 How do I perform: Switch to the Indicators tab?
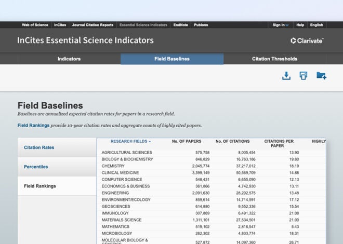coord(69,59)
